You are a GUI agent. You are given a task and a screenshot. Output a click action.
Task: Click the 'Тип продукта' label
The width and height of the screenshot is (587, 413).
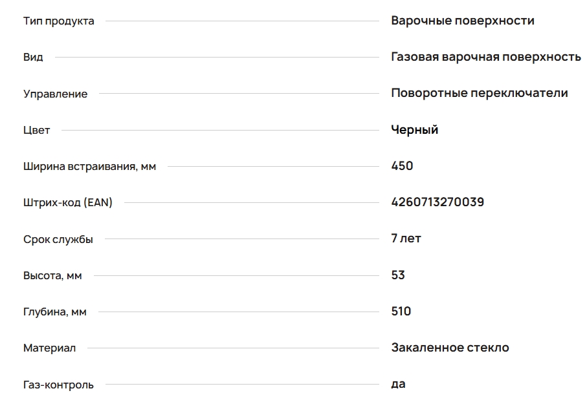[x=59, y=21]
